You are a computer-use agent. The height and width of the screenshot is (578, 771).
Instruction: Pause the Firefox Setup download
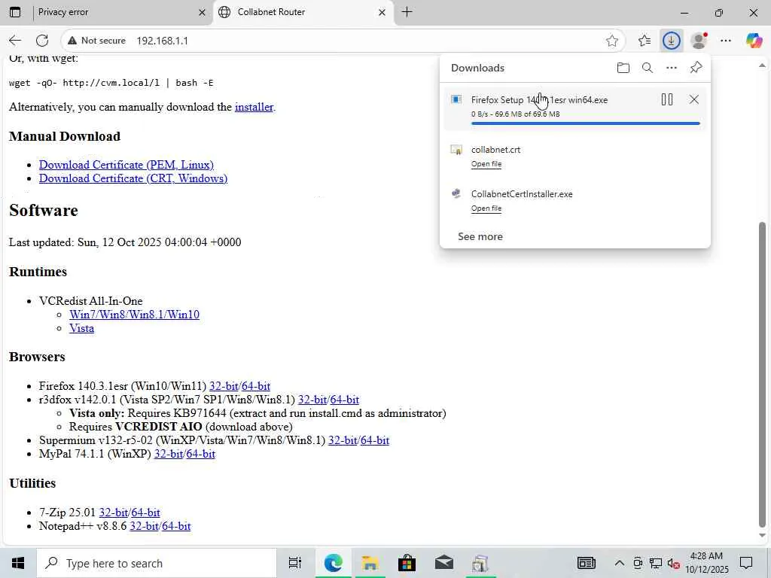(x=667, y=100)
